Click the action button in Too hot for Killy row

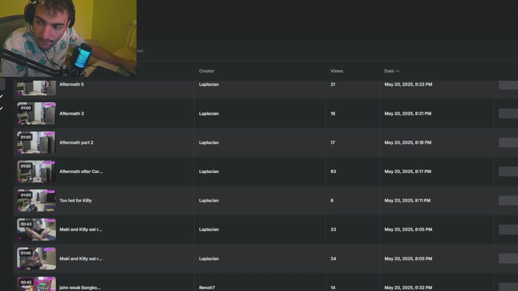[x=508, y=200]
